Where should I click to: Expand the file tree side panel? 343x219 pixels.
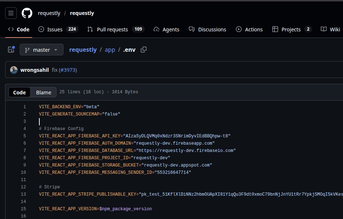(11, 50)
